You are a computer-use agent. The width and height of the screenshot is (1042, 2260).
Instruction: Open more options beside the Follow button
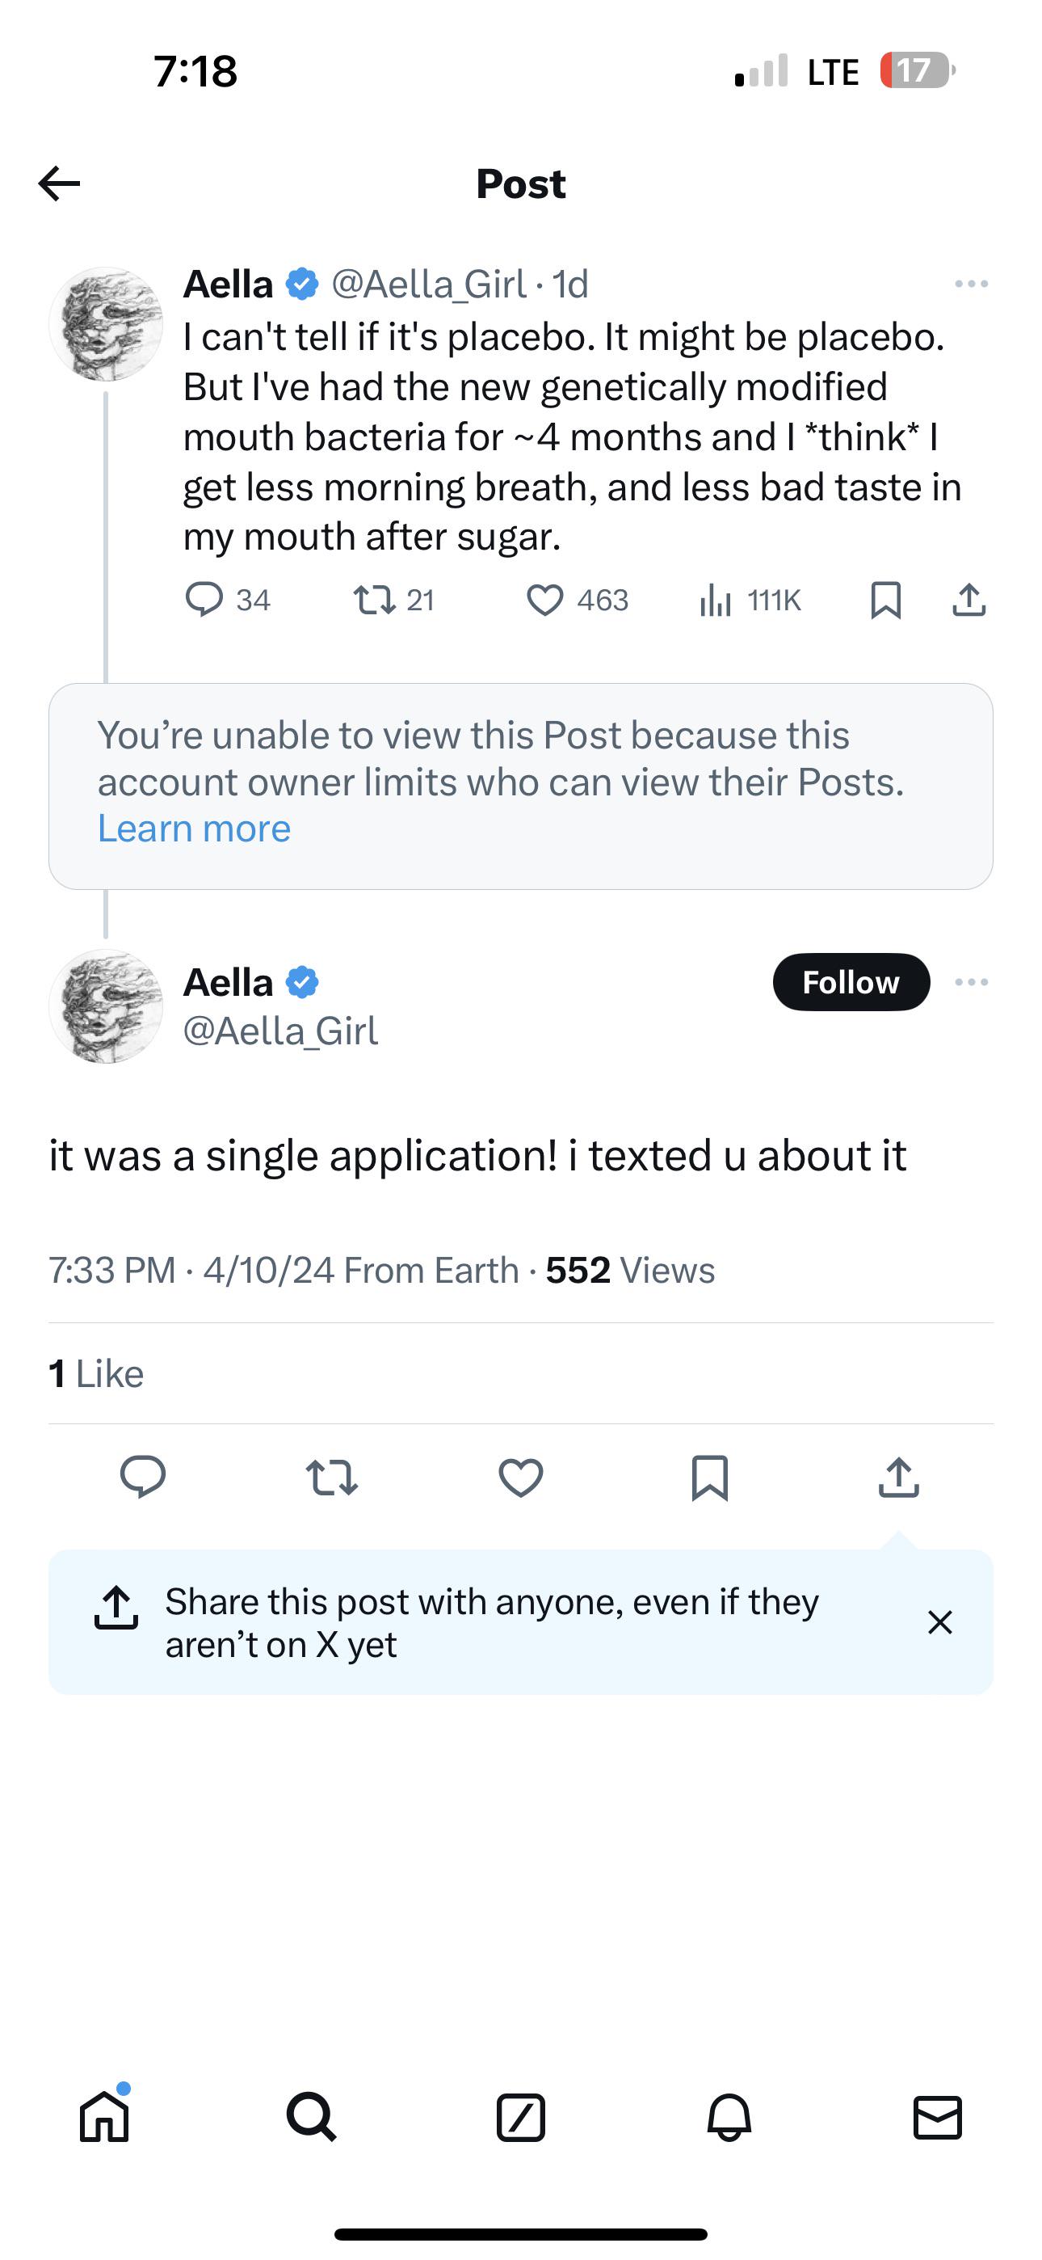pyautogui.click(x=971, y=982)
